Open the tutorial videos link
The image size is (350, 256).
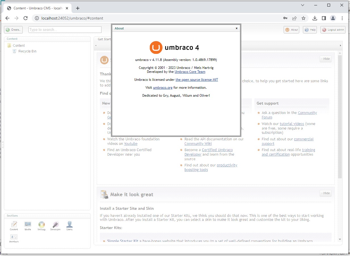pos(292,124)
